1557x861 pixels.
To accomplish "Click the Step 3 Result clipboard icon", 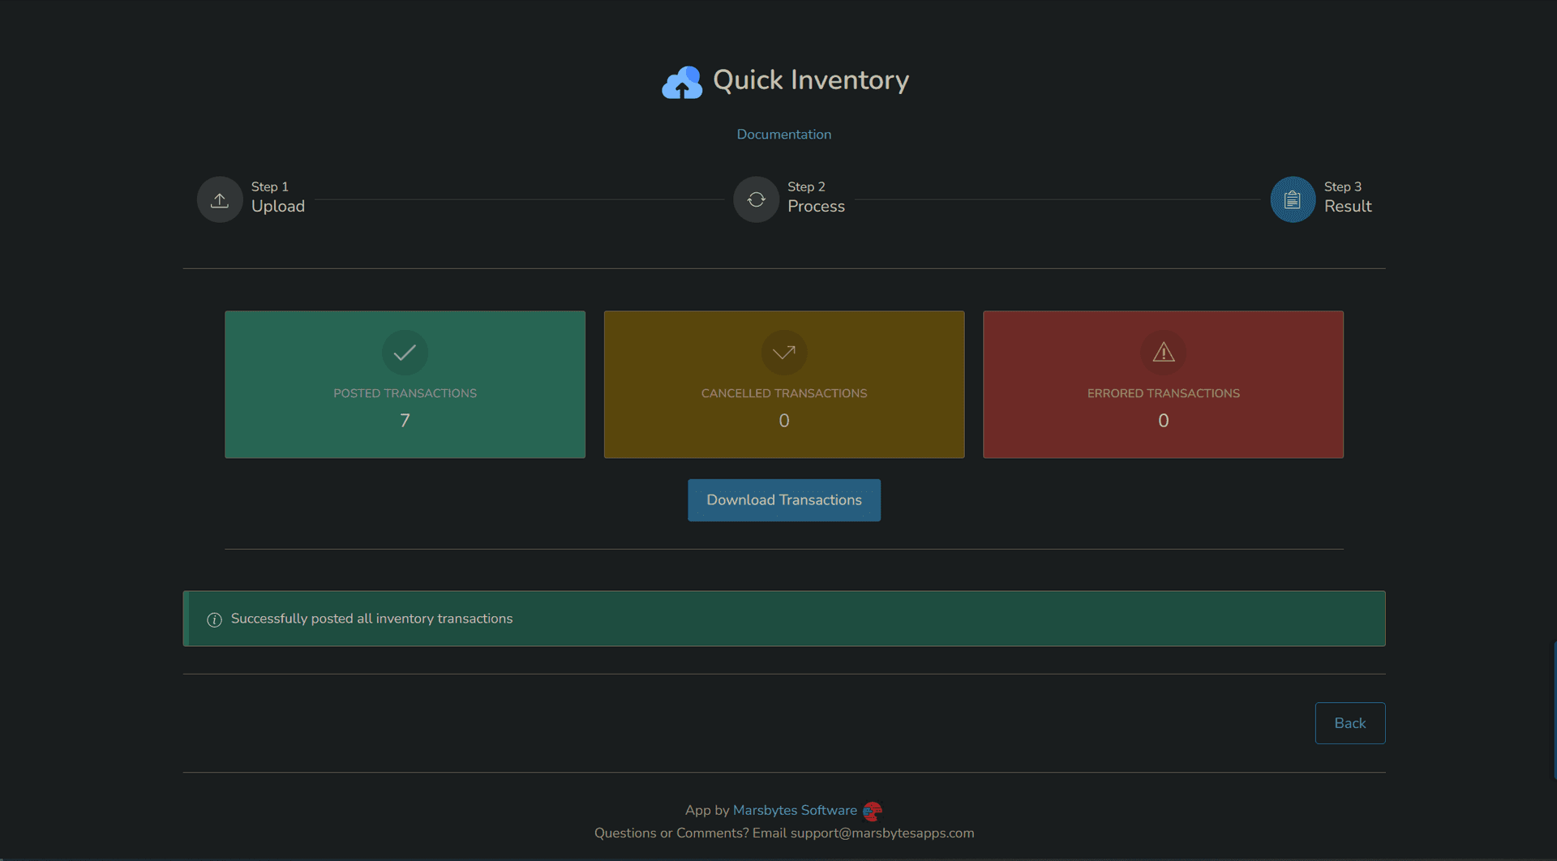I will 1293,199.
